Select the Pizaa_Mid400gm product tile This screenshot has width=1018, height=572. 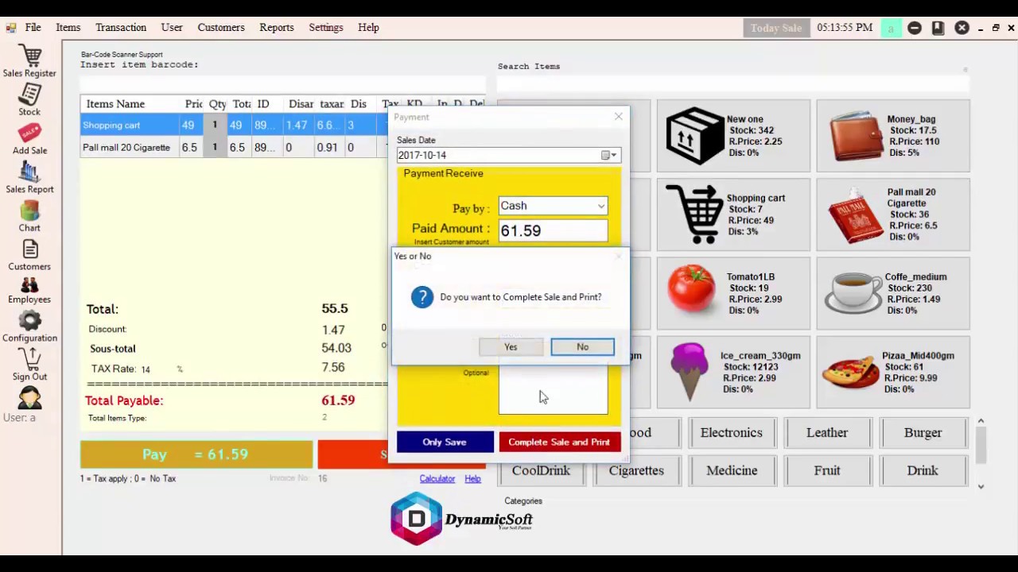point(893,372)
